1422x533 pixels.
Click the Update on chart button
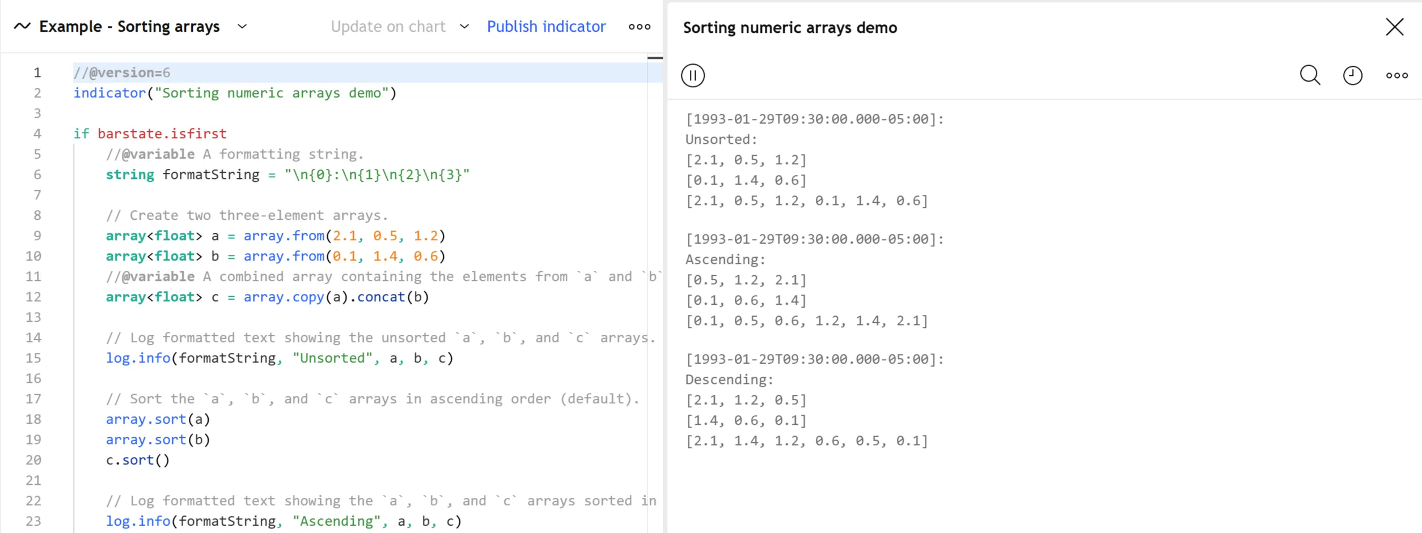point(388,27)
